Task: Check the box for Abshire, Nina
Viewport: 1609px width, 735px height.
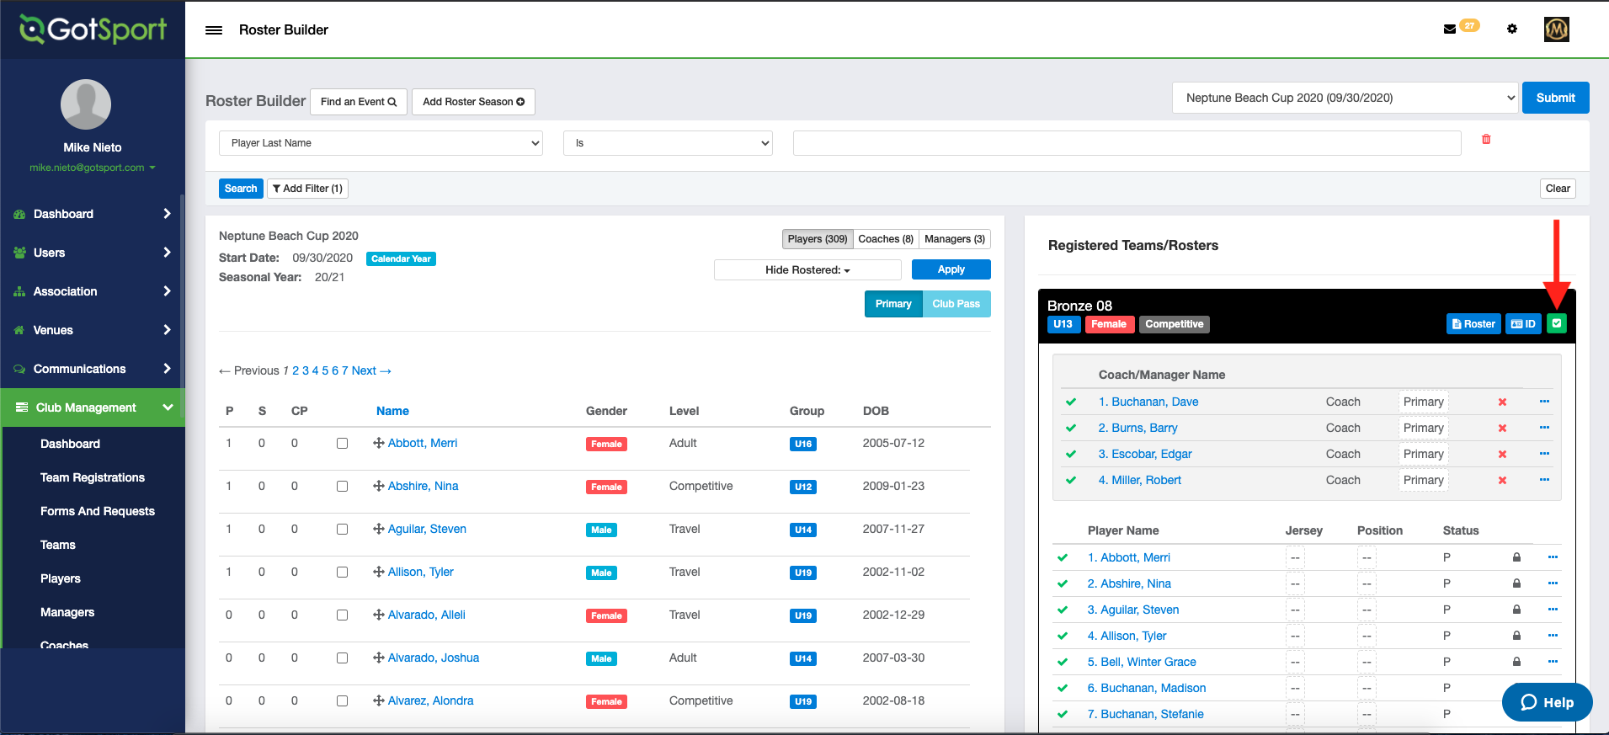Action: pos(342,486)
